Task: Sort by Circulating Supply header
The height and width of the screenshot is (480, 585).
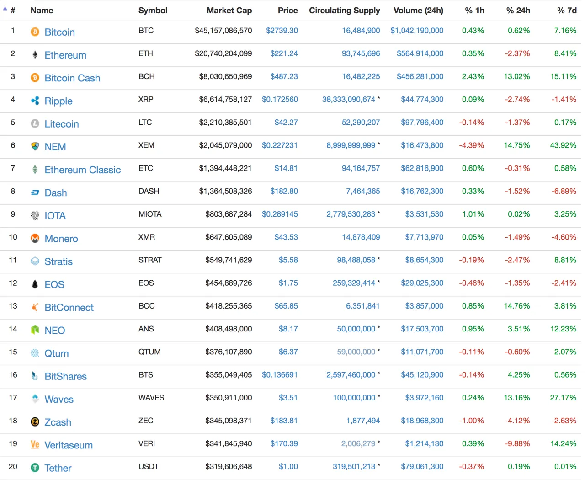Action: pos(344,11)
